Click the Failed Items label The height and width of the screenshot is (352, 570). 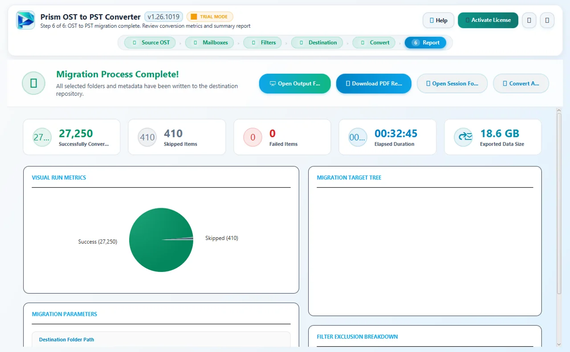tap(283, 144)
